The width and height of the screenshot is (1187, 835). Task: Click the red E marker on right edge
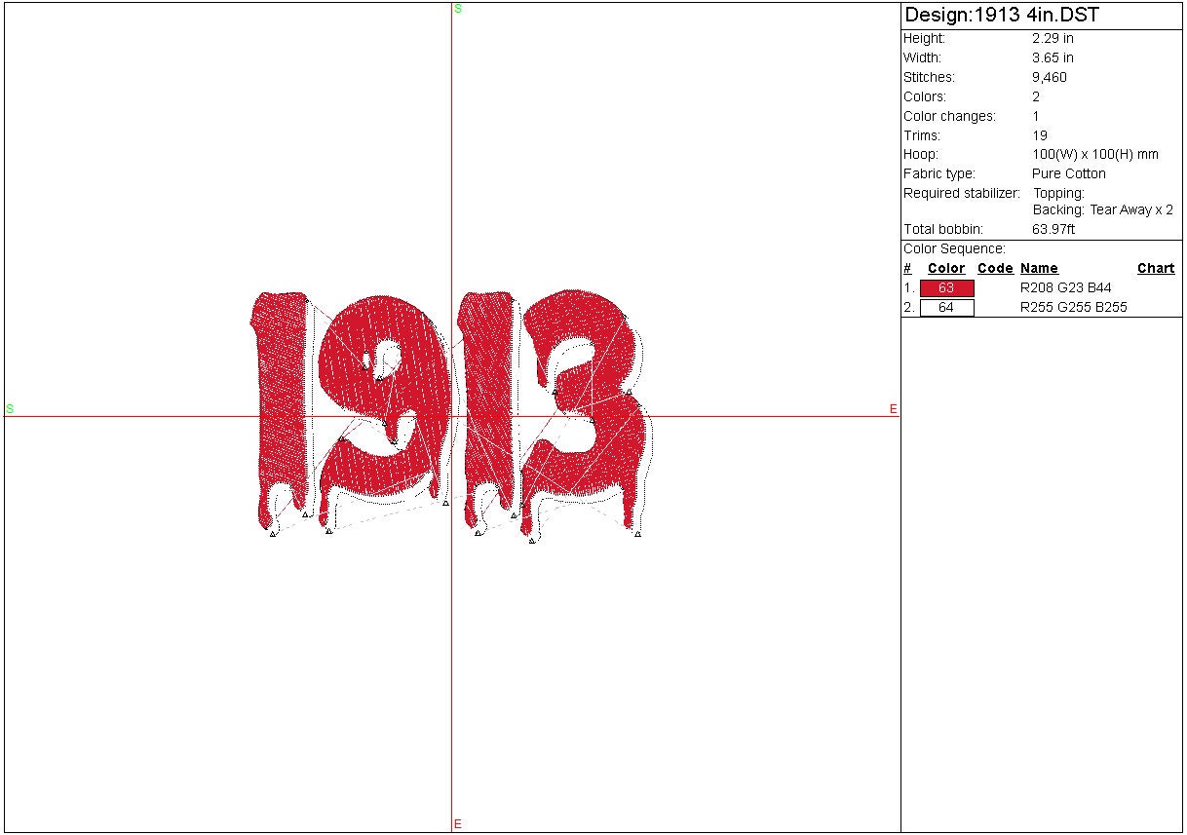893,410
